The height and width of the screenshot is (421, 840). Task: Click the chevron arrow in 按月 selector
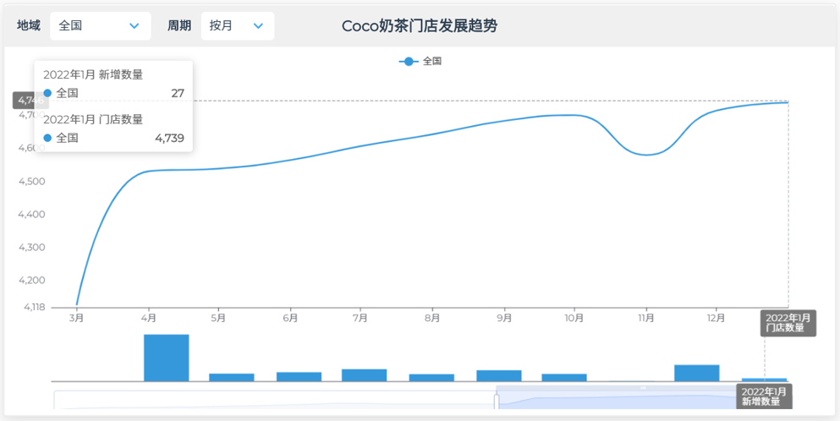click(258, 26)
